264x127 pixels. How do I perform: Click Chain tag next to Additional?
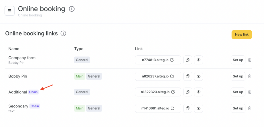click(33, 92)
